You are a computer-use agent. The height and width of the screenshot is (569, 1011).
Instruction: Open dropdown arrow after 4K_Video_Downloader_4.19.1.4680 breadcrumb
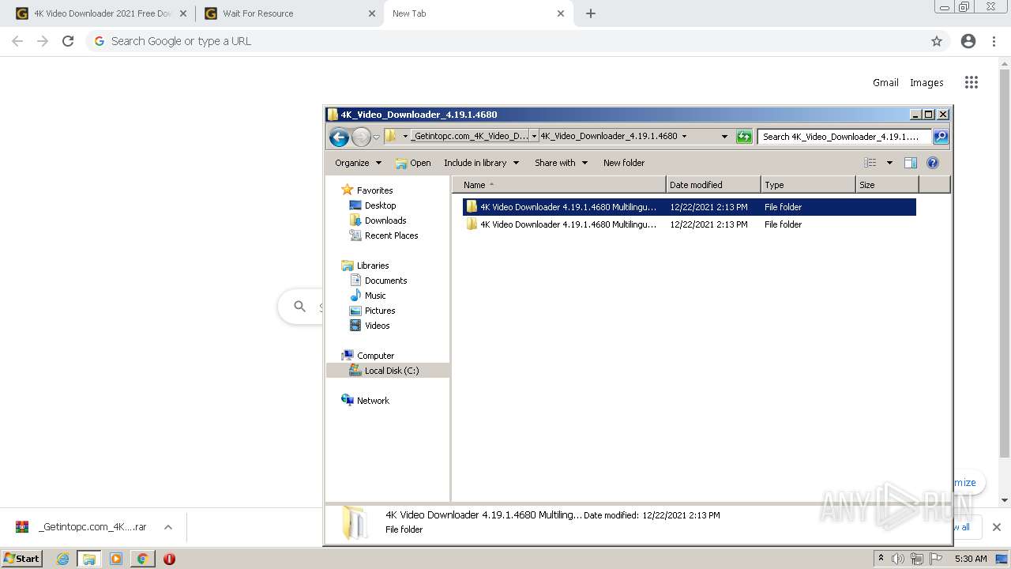pos(684,136)
